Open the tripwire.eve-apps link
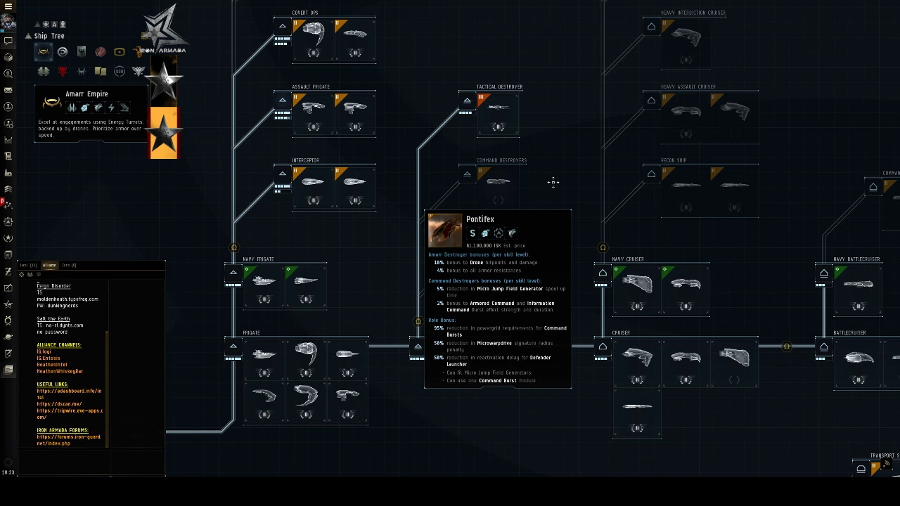The height and width of the screenshot is (506, 900). 70,414
